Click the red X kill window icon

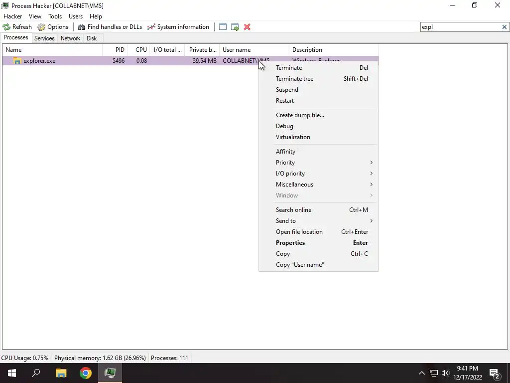point(247,27)
